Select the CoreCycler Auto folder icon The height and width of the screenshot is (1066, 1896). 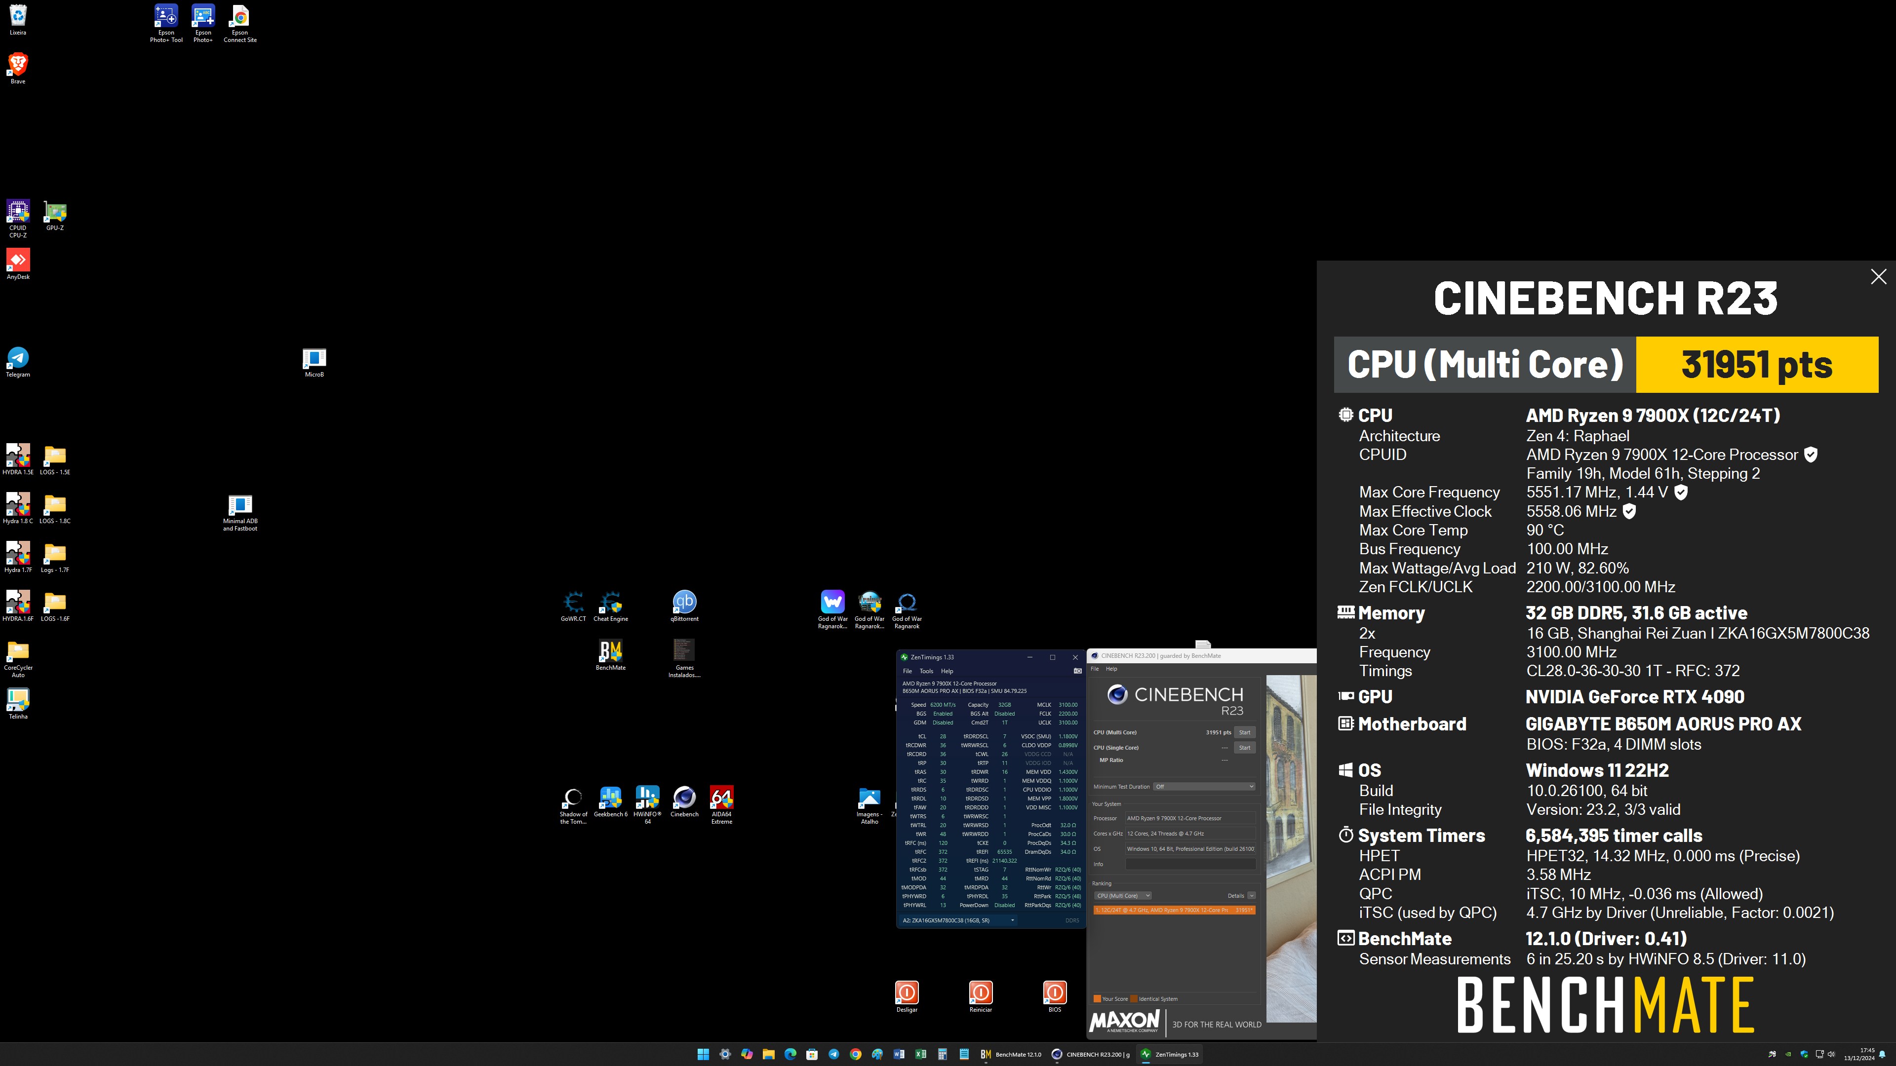[18, 659]
